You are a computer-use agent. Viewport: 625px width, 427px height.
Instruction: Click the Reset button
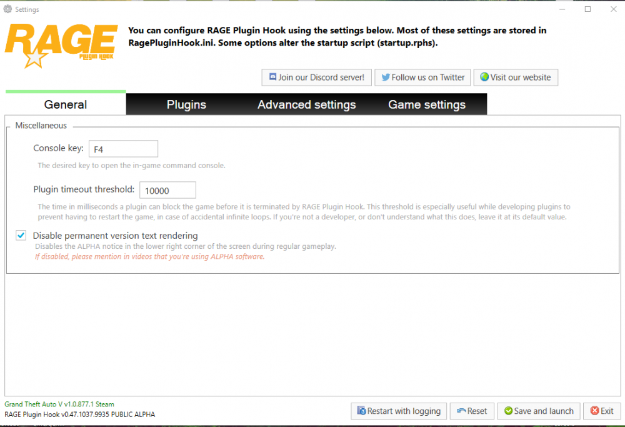472,411
